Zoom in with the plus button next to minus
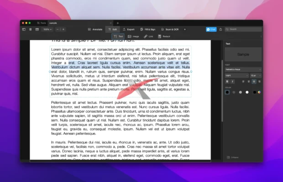The width and height of the screenshot is (283, 182). pyautogui.click(x=63, y=29)
